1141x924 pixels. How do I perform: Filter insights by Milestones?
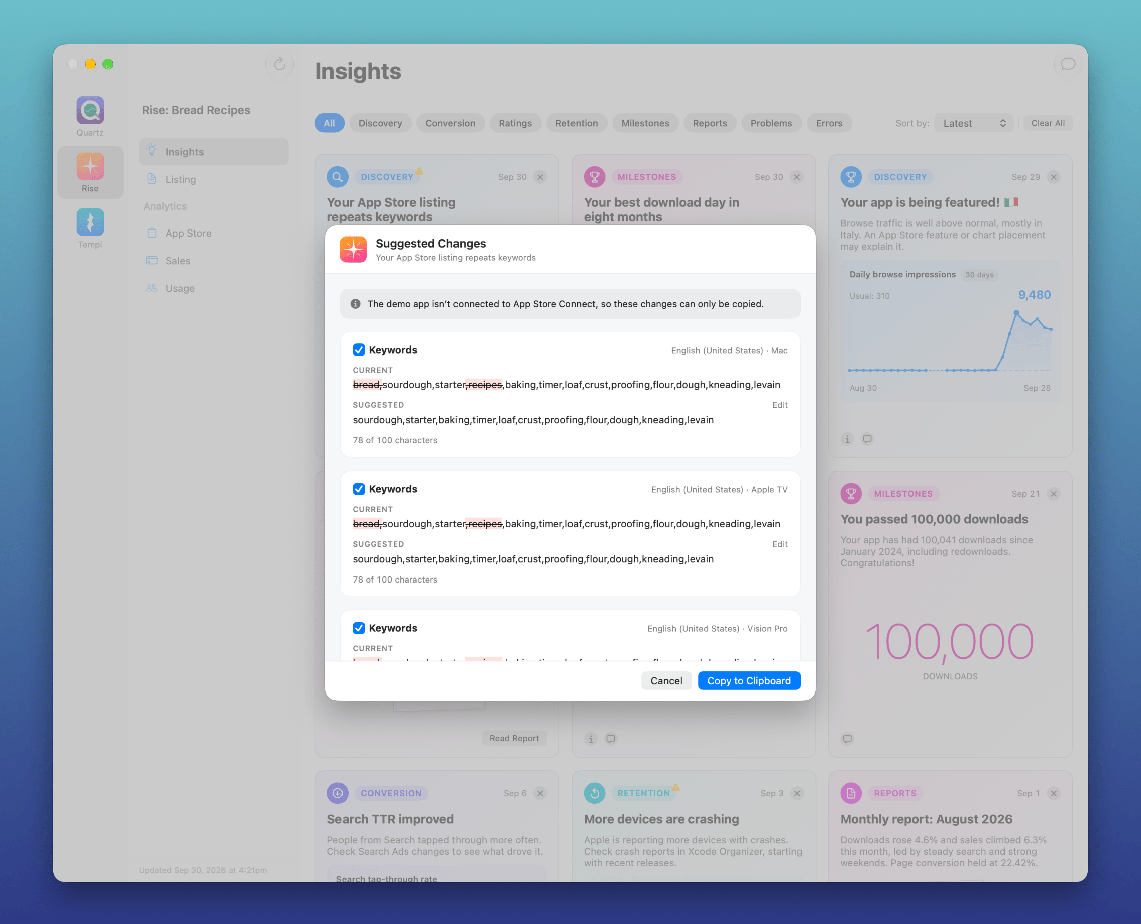point(645,123)
